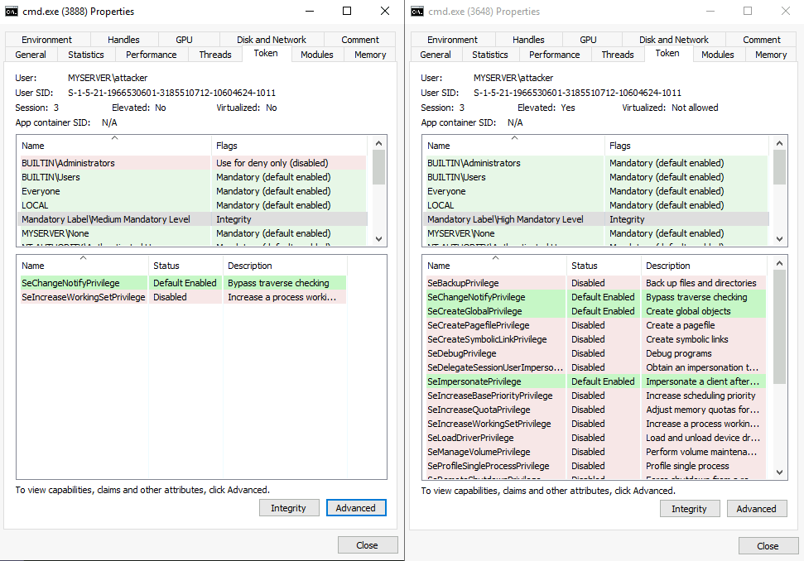The width and height of the screenshot is (804, 561).
Task: View the Disk and Network tab on right window
Action: (673, 39)
